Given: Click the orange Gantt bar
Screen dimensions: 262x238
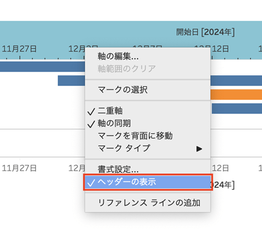Looking at the screenshot, I should click(x=236, y=94).
